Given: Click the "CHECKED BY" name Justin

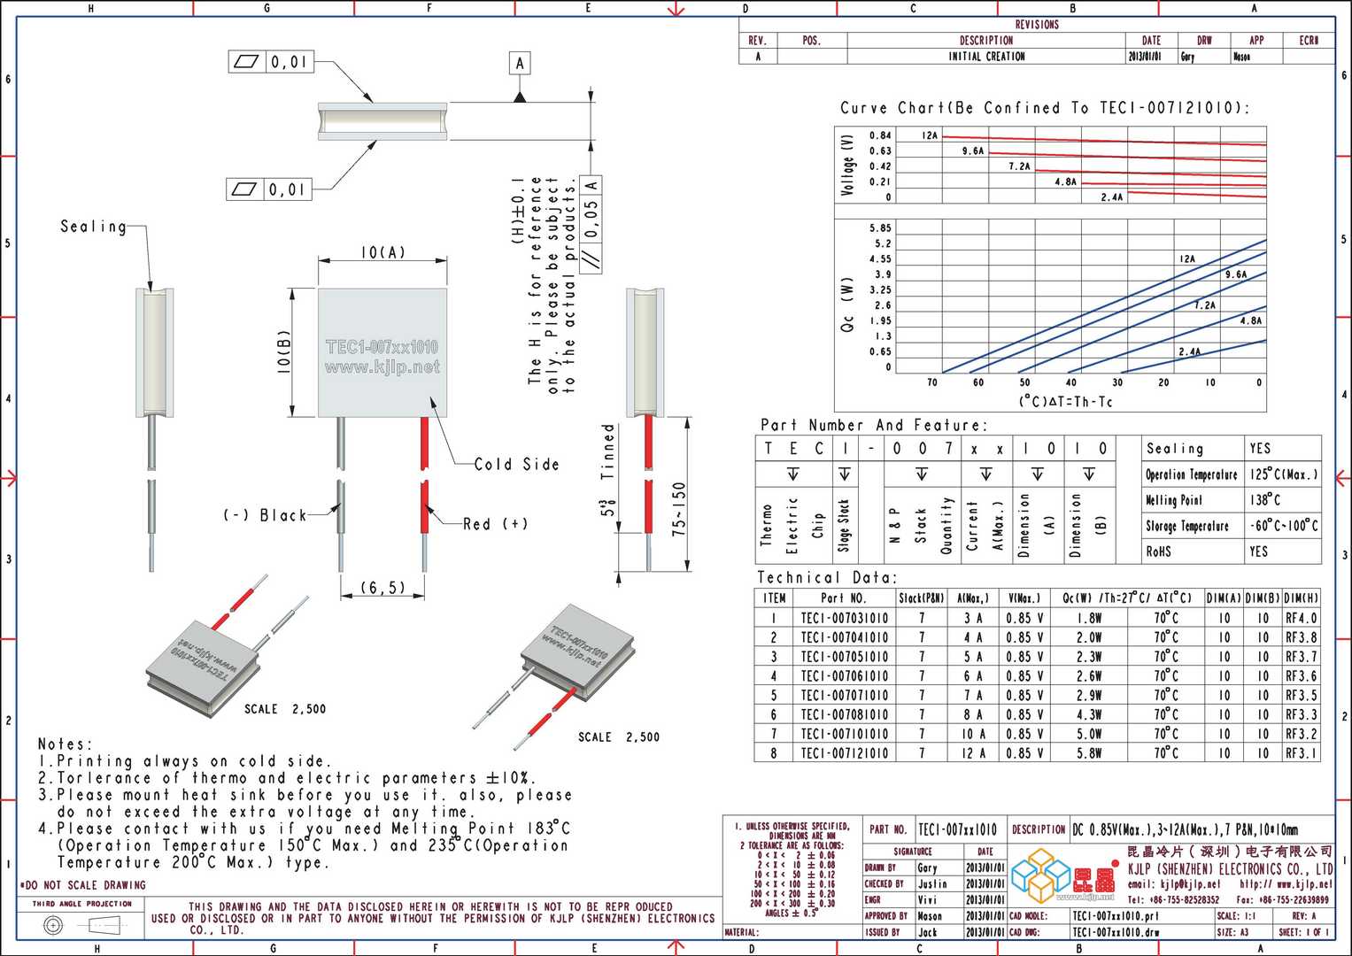Looking at the screenshot, I should click(932, 883).
